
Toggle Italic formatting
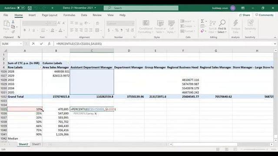pos(29,30)
